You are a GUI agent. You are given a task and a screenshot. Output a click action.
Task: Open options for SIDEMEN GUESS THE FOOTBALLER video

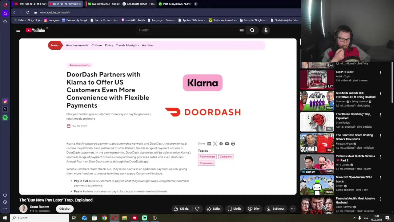pos(380,93)
